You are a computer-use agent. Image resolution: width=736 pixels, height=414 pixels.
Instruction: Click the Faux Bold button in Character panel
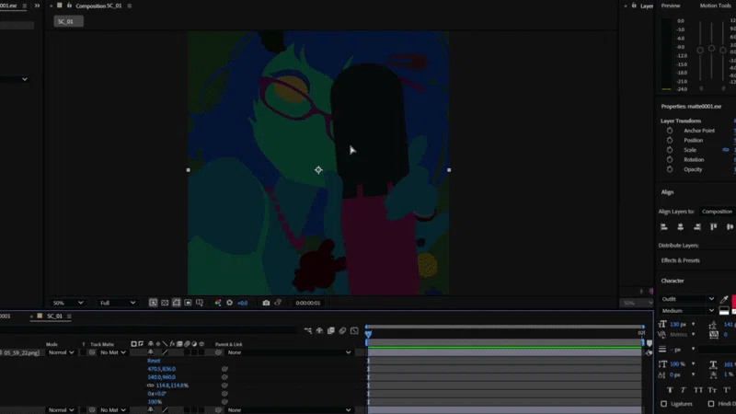coord(670,390)
